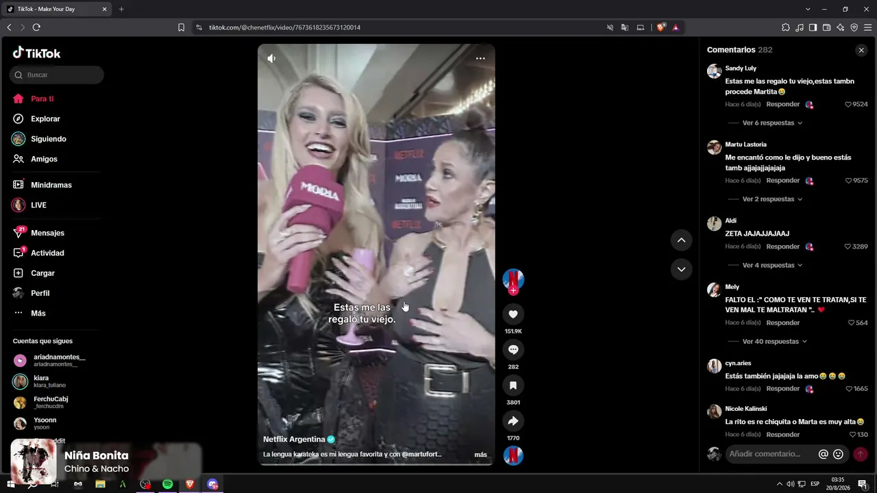
Task: Toggle the browser sidebar panel
Action: click(x=813, y=27)
